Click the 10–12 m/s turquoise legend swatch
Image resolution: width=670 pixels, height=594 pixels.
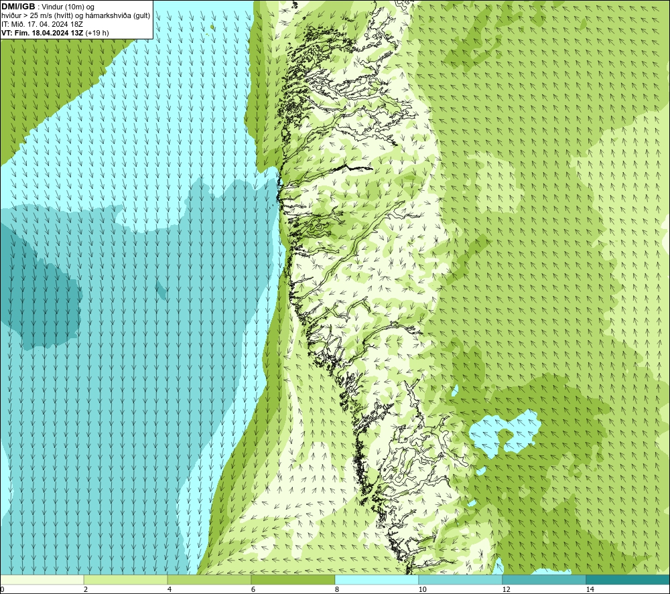pos(461,579)
